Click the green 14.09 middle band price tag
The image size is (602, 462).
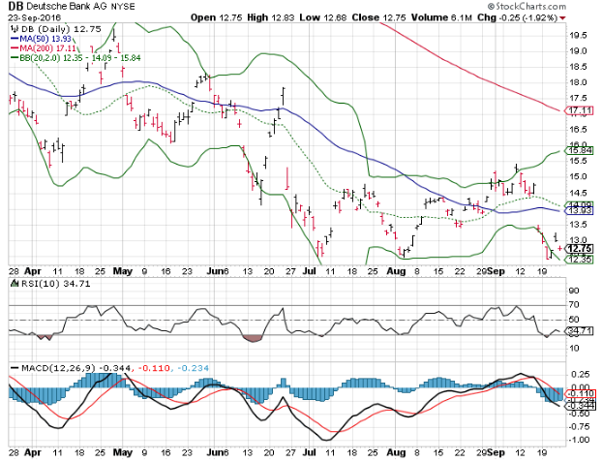tap(579, 205)
